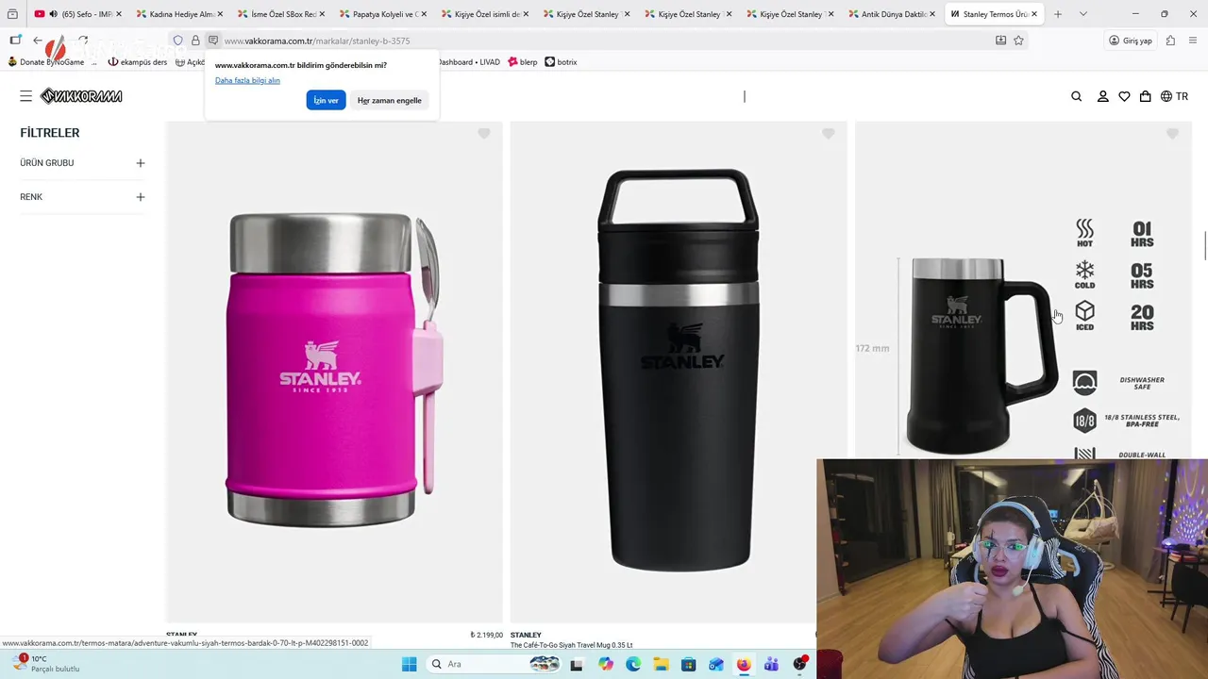Click the site security padlock icon
1208x679 pixels.
pos(195,41)
